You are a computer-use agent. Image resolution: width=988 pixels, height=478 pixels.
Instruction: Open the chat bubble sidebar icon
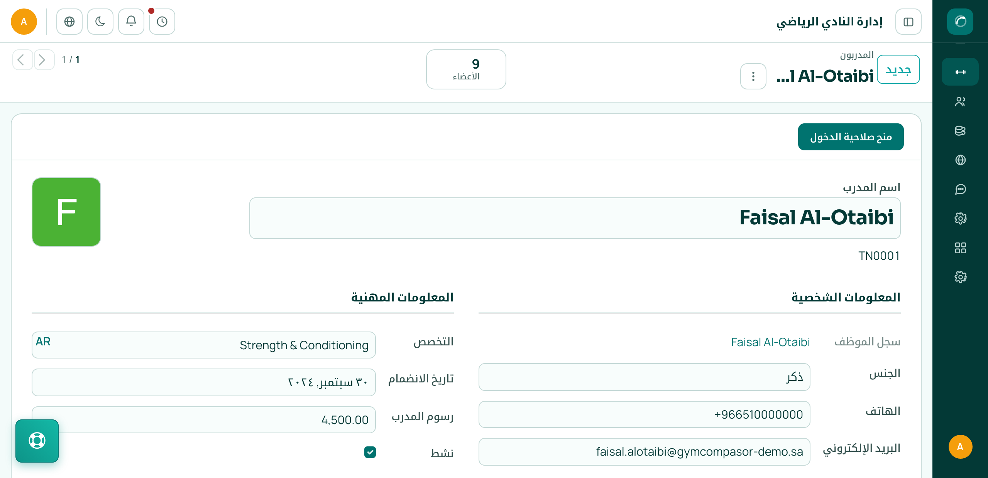(x=960, y=189)
